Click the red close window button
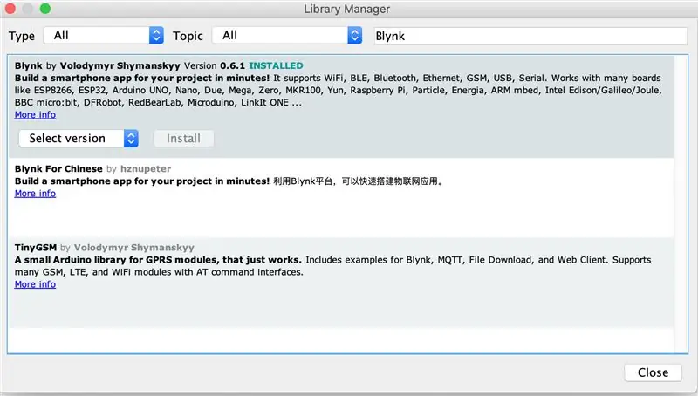This screenshot has height=396, width=698. pos(10,9)
